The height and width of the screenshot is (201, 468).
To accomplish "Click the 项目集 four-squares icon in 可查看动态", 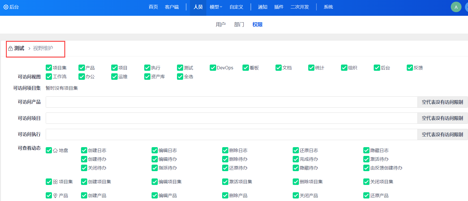I will click(x=55, y=182).
